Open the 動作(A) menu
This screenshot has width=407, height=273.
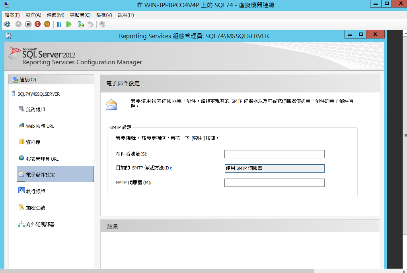(x=33, y=15)
